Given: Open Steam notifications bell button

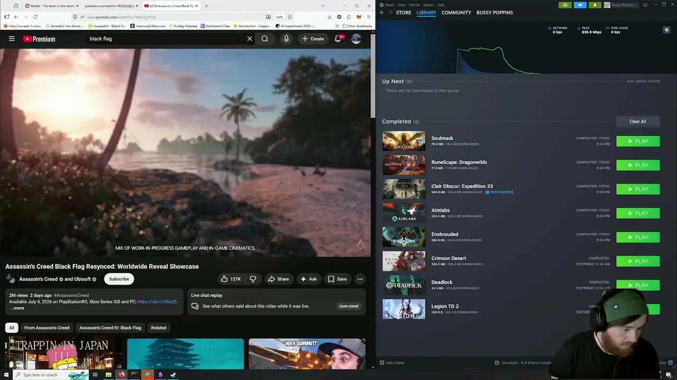Looking at the screenshot, I should (594, 5).
